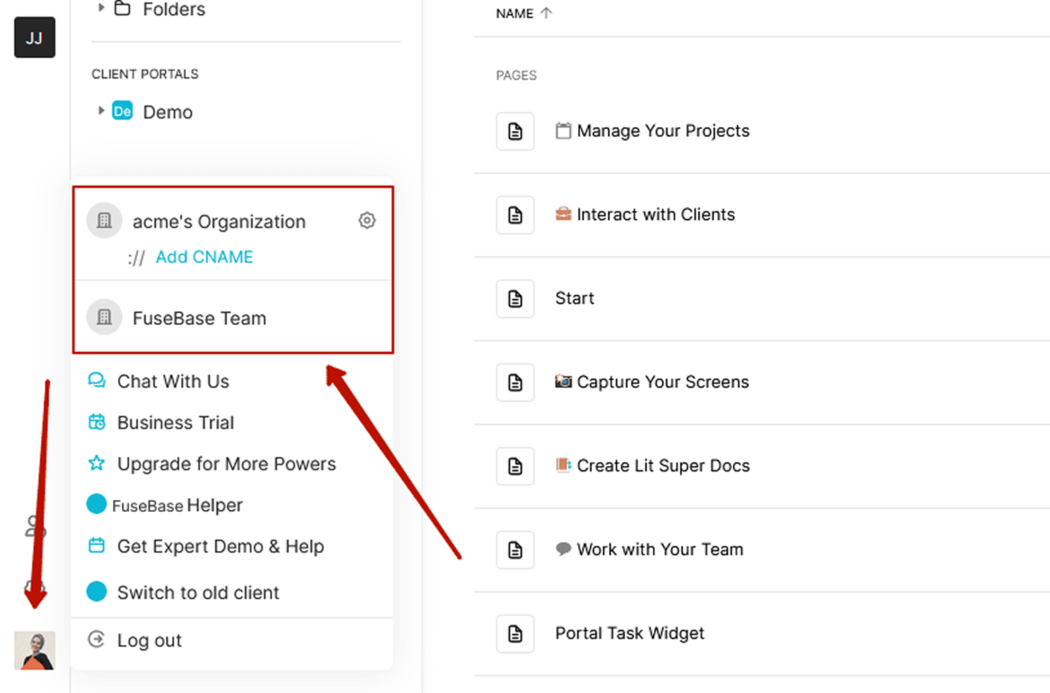Open Create Lit Super Docs page
Viewport: 1050px width, 693px height.
click(x=663, y=466)
